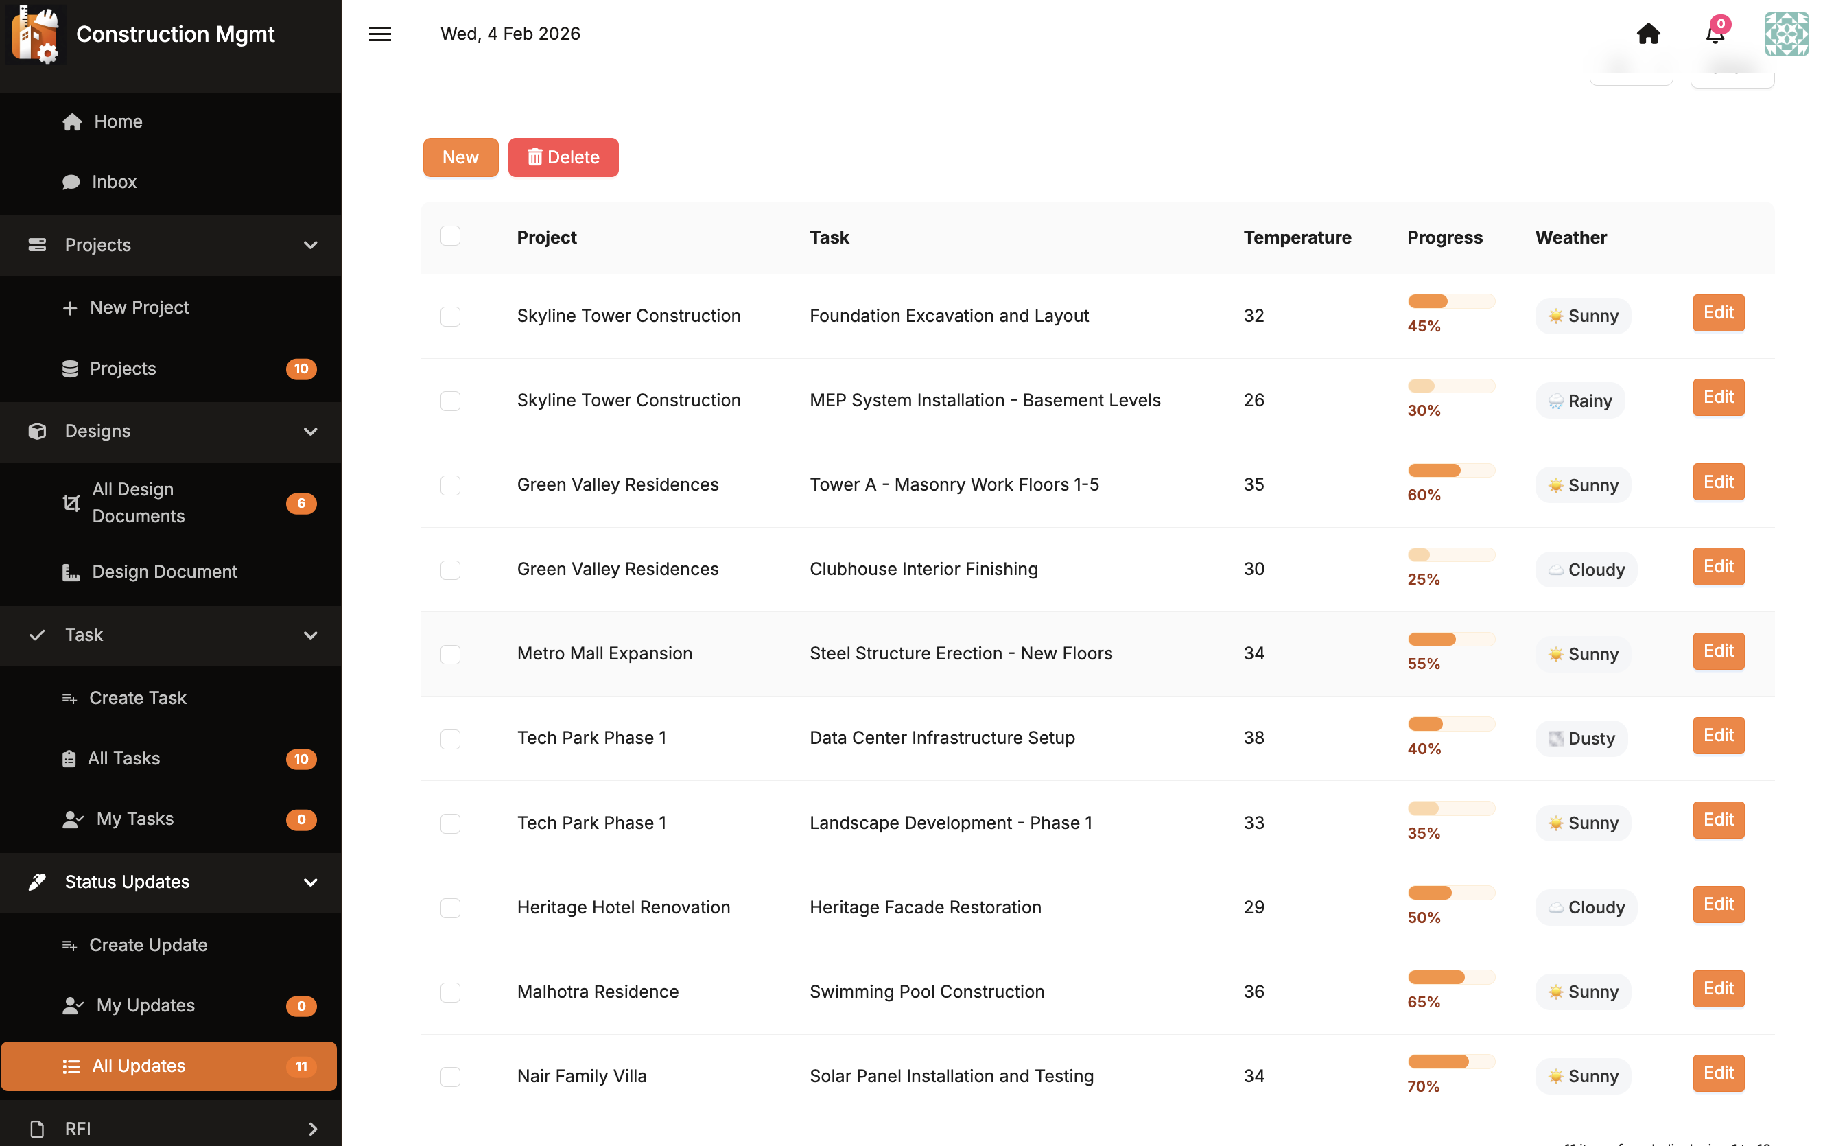This screenshot has width=1847, height=1146.
Task: Toggle the hamburger menu icon
Action: click(379, 34)
